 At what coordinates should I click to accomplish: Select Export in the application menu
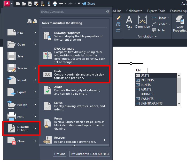click(x=22, y=92)
